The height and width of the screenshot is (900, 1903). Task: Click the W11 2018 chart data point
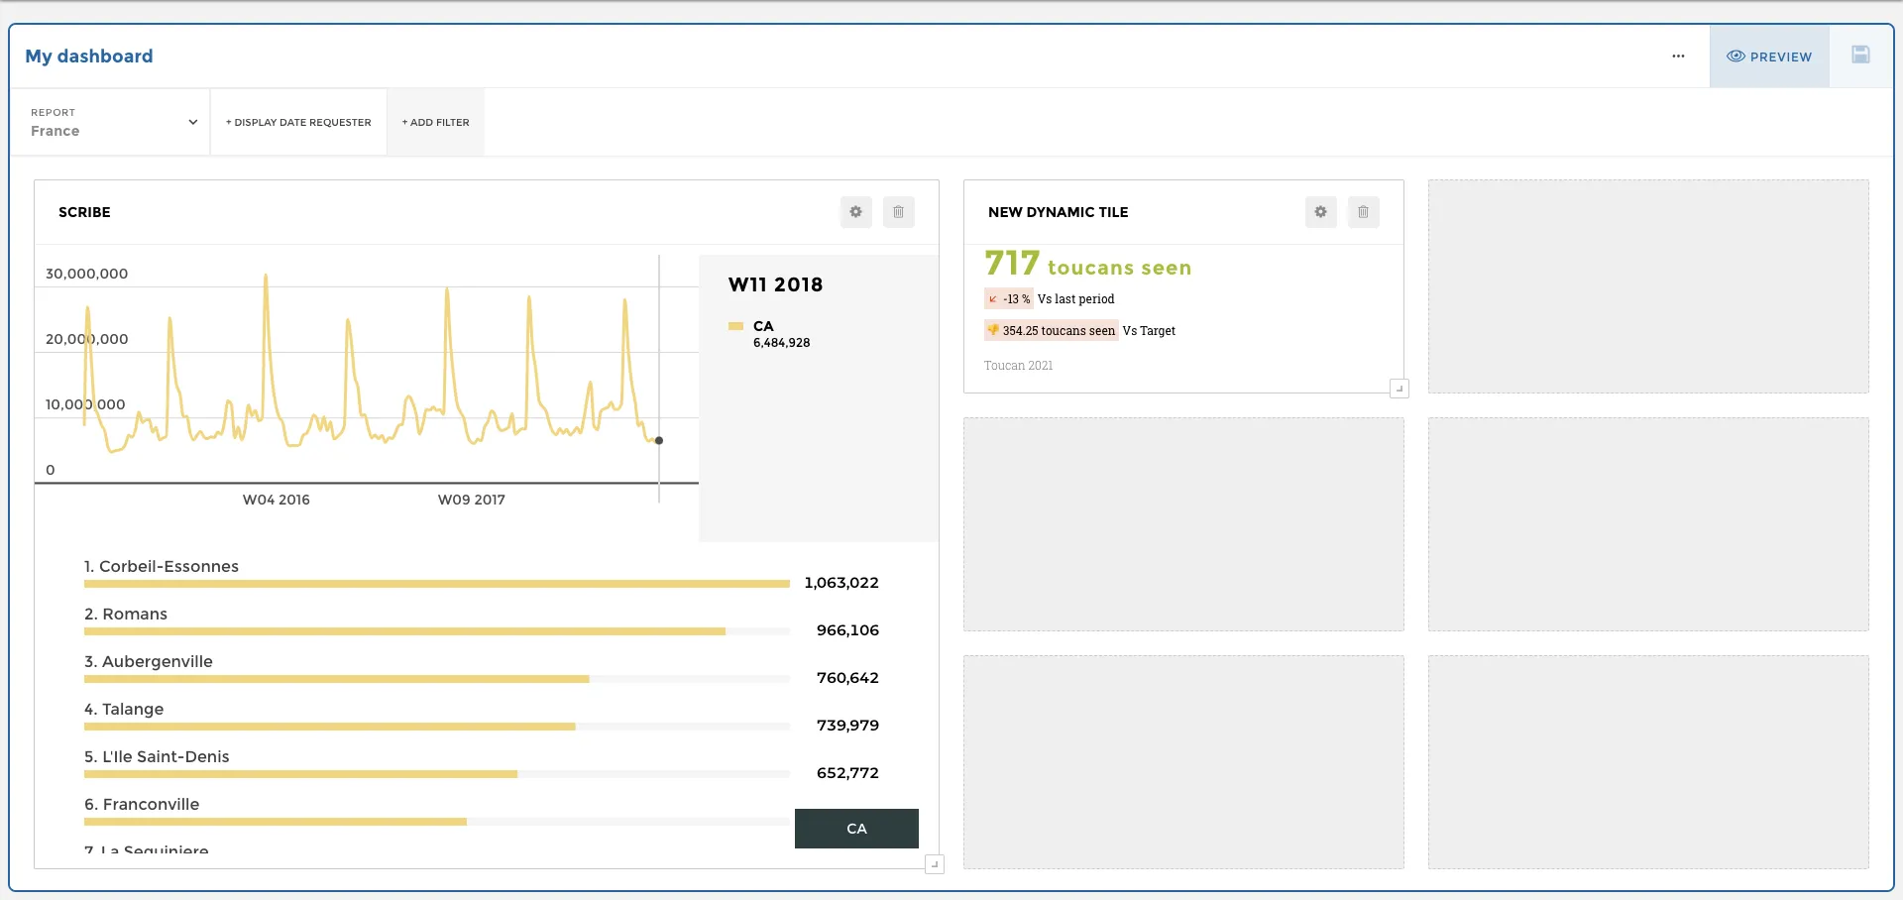pos(659,440)
